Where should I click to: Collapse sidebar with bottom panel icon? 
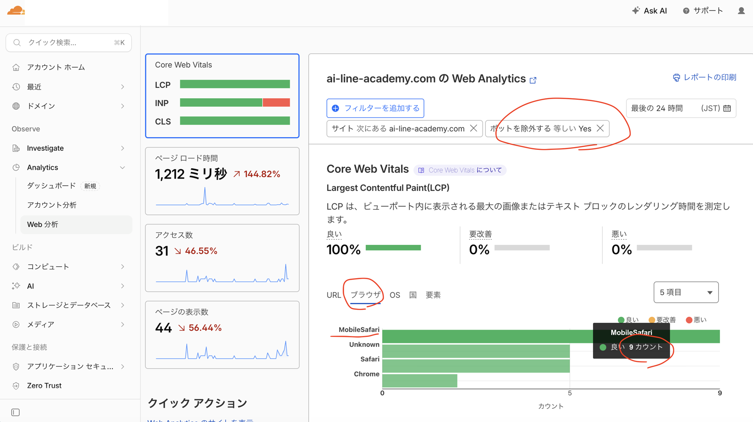coord(16,412)
